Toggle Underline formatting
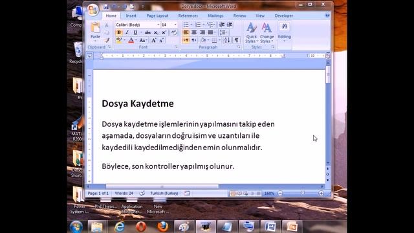This screenshot has height=233, width=414. pyautogui.click(x=135, y=32)
